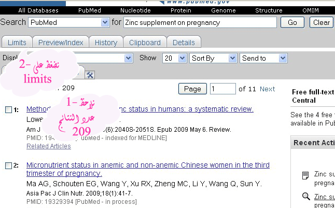The image size is (335, 208).
Task: Go to Next results page
Action: [267, 89]
